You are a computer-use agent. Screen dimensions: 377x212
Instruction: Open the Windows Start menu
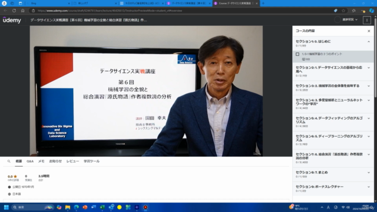[x=6, y=207]
